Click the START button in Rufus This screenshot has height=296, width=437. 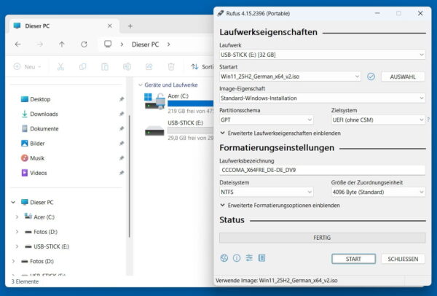pyautogui.click(x=353, y=259)
